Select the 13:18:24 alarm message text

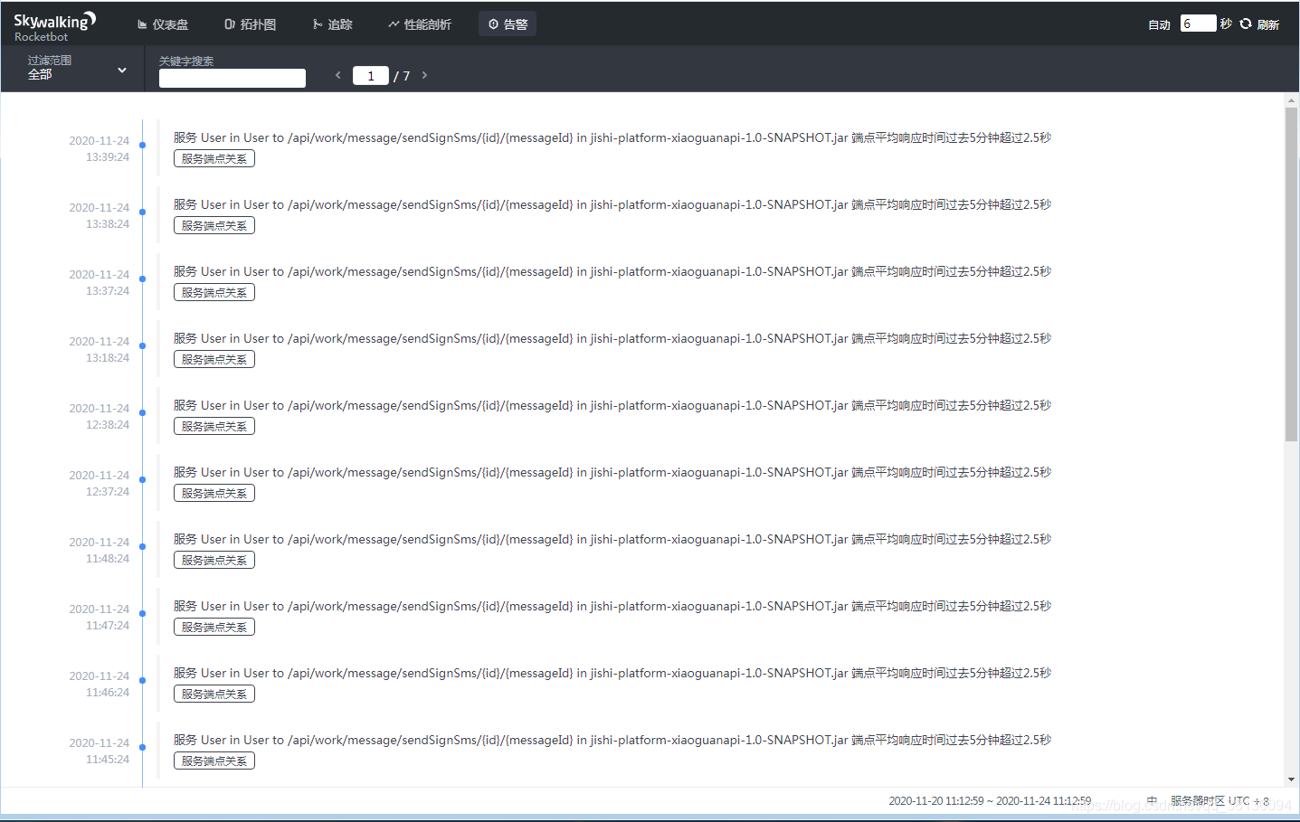coord(612,338)
